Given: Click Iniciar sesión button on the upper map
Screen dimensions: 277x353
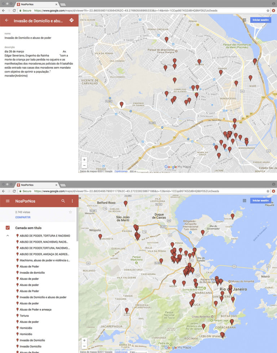Looking at the screenshot, I should tap(260, 20).
